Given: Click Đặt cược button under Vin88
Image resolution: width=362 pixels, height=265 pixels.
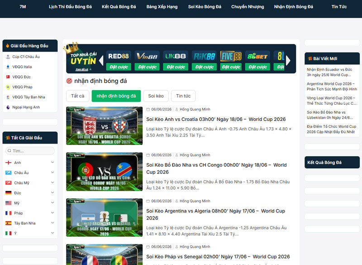Looking at the screenshot, I should pos(148,67).
